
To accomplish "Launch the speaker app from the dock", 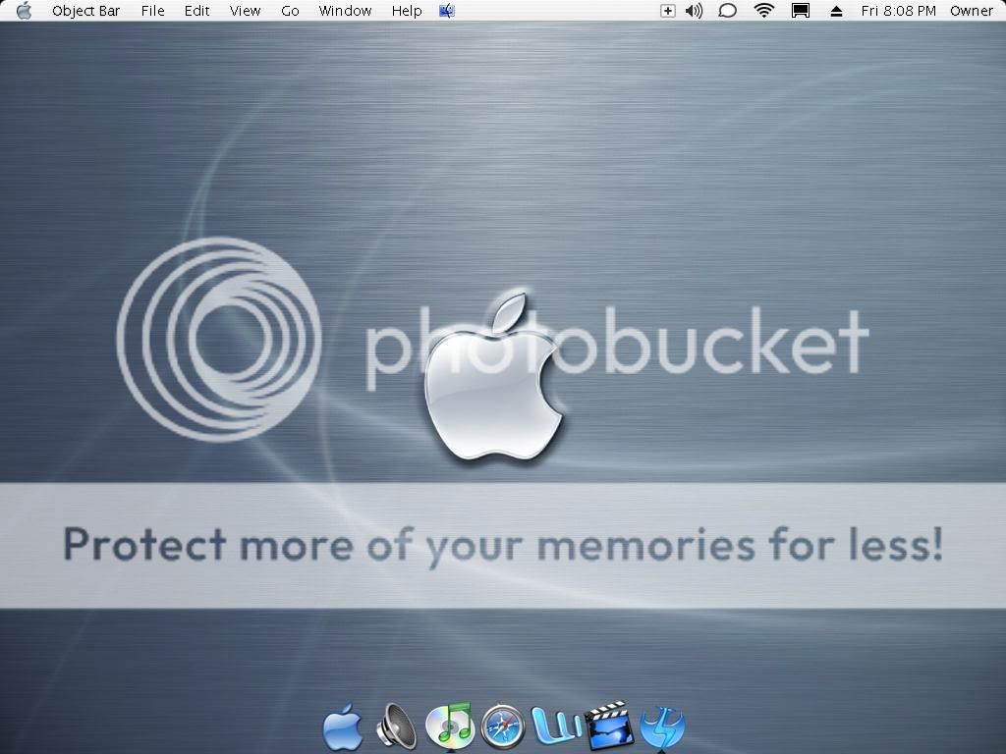I will pos(396,727).
